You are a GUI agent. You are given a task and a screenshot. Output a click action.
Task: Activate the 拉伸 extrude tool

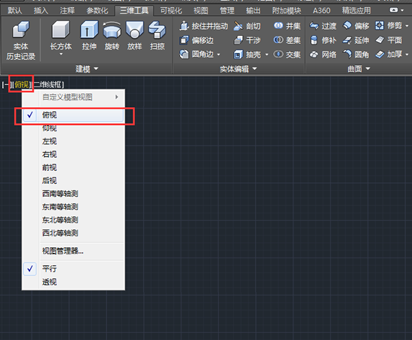89,36
